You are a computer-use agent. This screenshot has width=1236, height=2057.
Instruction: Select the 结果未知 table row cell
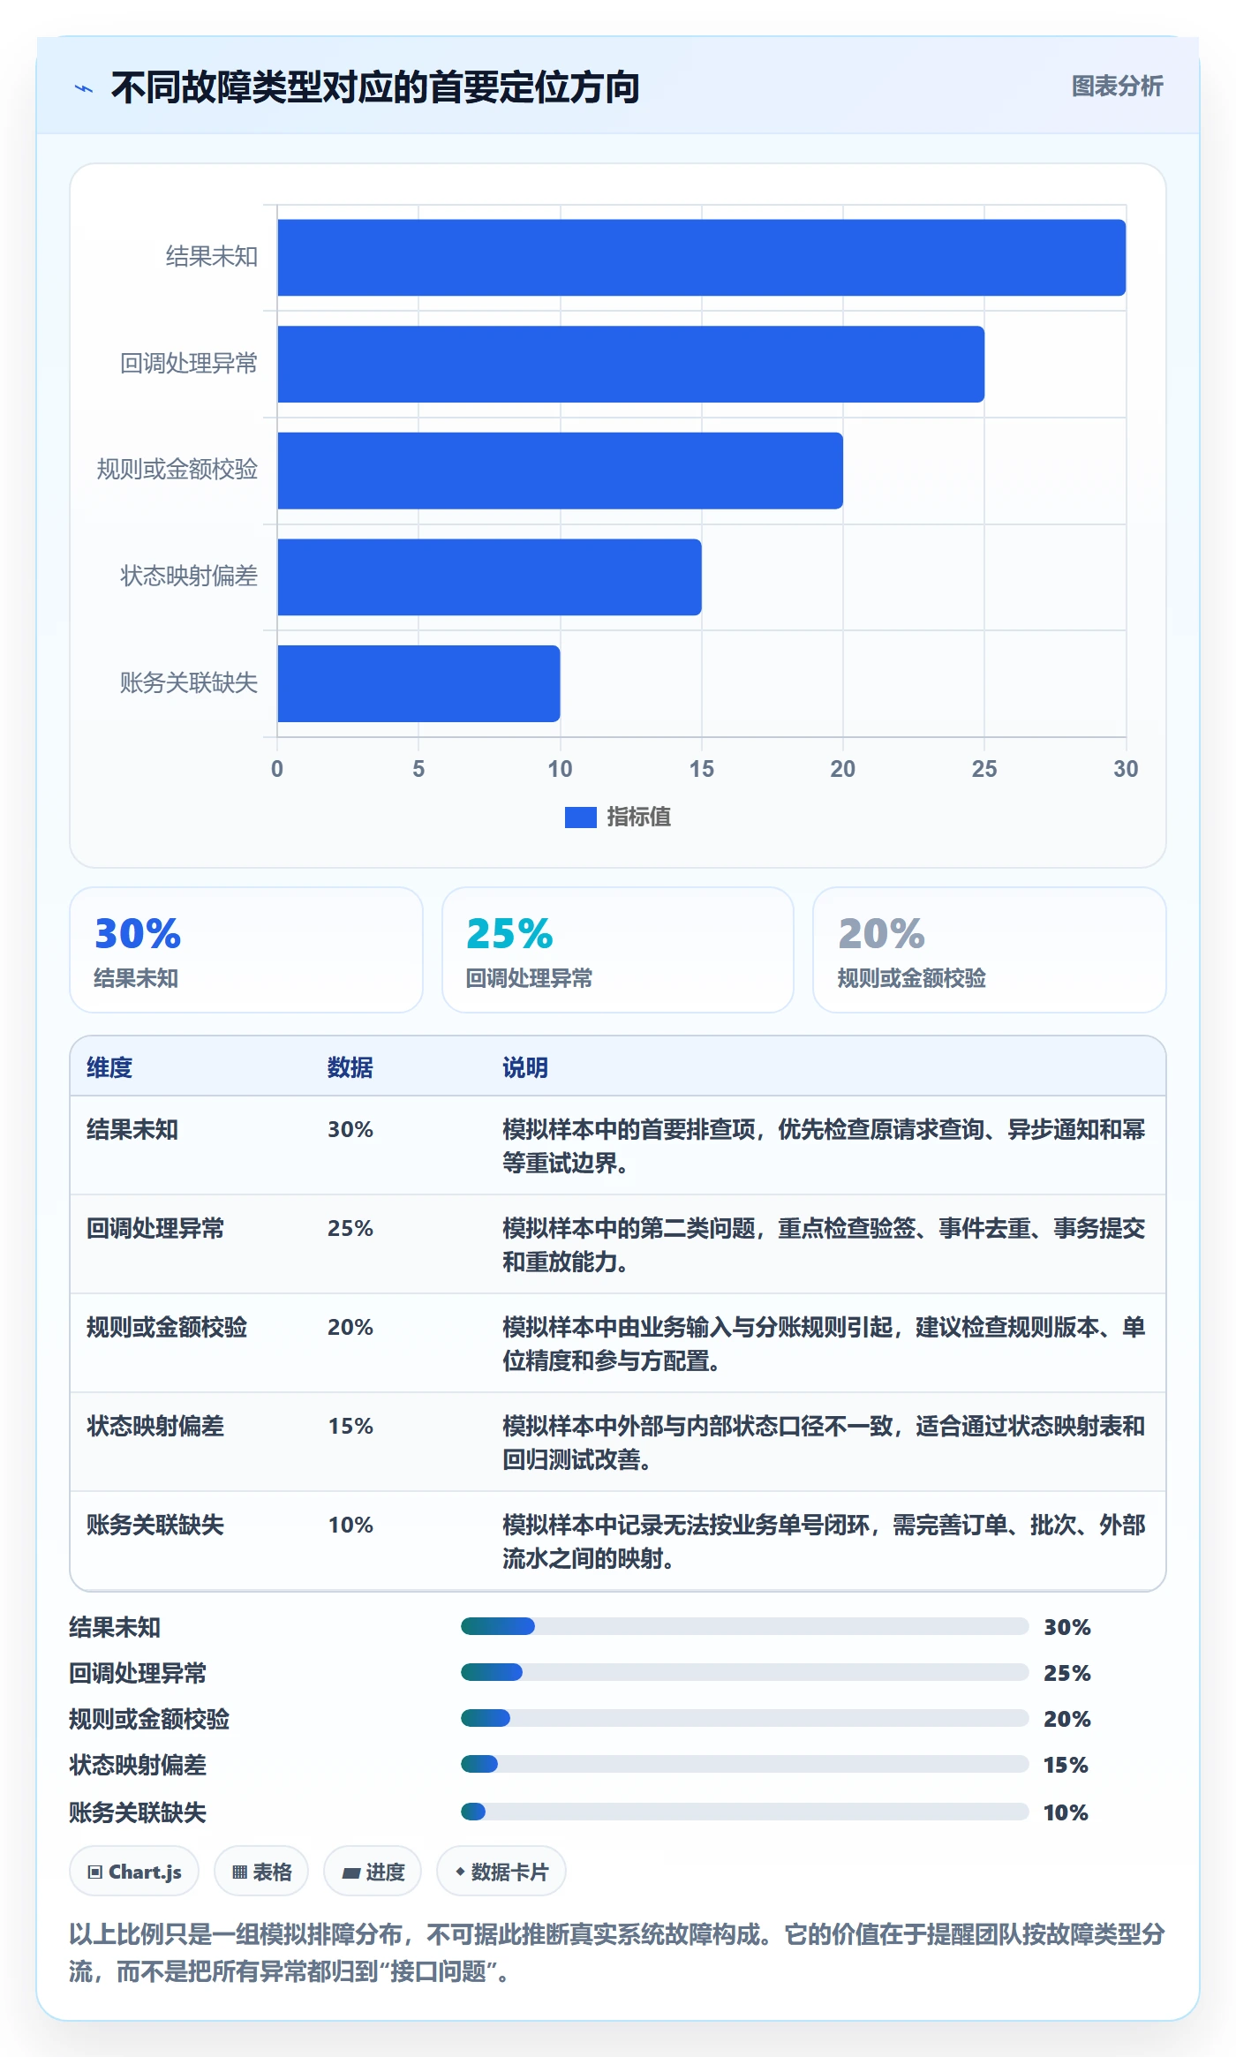click(132, 1130)
